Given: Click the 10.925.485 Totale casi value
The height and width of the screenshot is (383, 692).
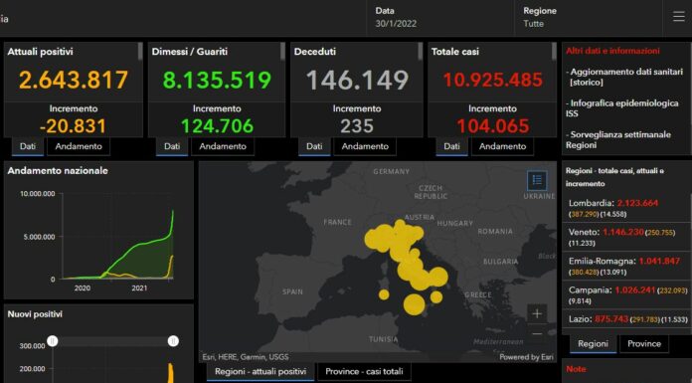Looking at the screenshot, I should coord(492,80).
